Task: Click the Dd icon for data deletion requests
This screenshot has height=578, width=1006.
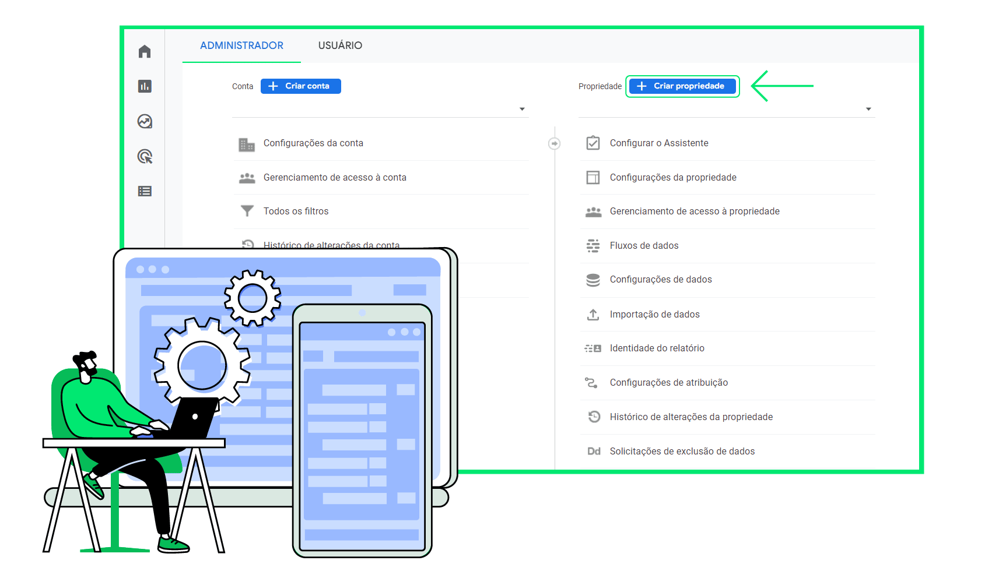Action: [594, 451]
